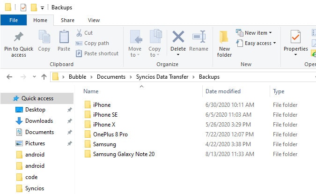Click the Rename icon
This screenshot has height=194, width=316.
[199, 37]
